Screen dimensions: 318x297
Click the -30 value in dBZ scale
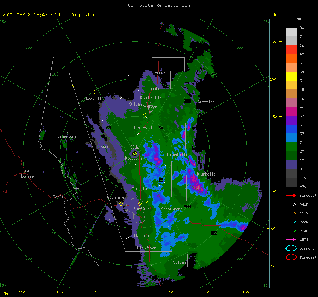point(303,186)
